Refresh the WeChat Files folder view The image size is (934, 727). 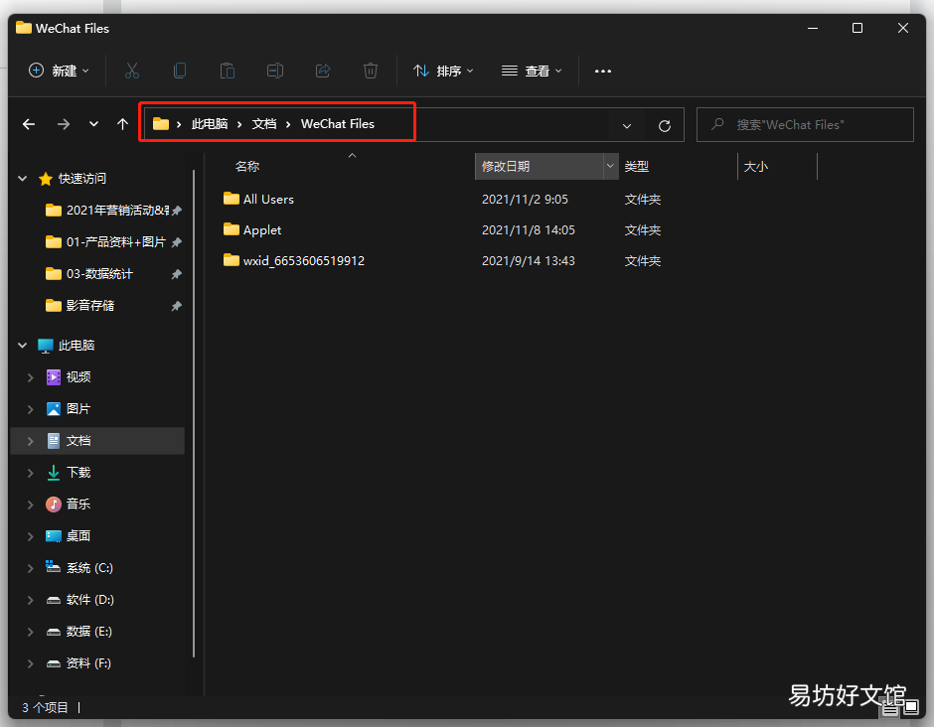(665, 125)
